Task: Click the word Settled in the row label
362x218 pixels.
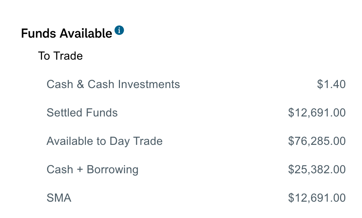Action: pyautogui.click(x=64, y=113)
